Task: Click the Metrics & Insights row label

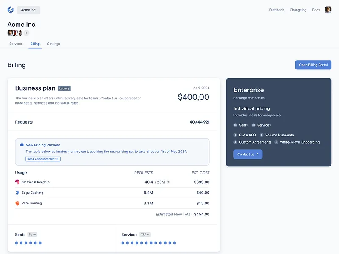Action: tap(36, 182)
